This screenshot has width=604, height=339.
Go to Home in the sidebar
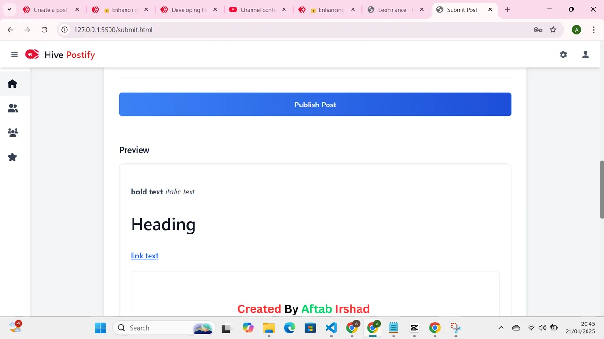pos(13,83)
